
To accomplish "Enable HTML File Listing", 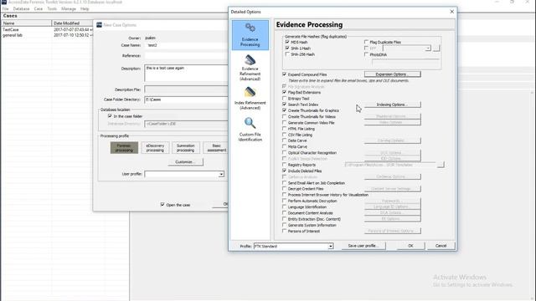I will click(285, 129).
